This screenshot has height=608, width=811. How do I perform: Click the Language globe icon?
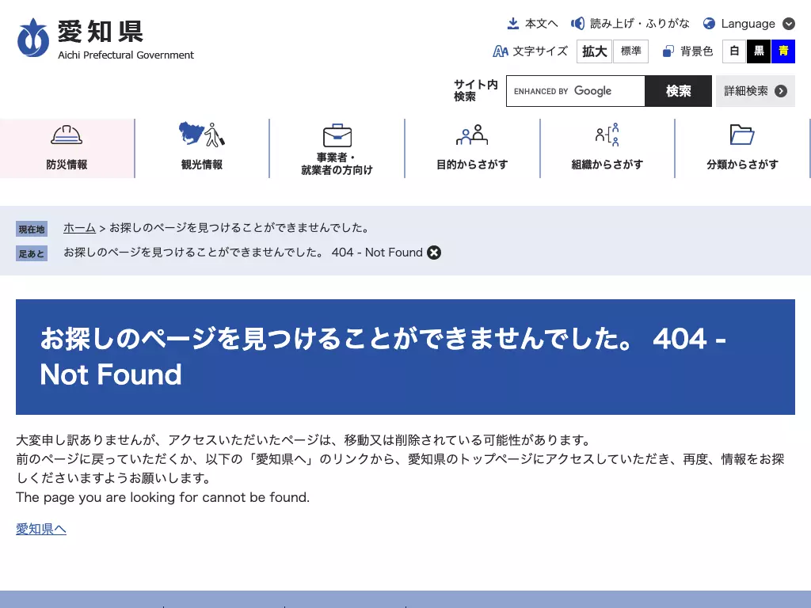tap(709, 23)
